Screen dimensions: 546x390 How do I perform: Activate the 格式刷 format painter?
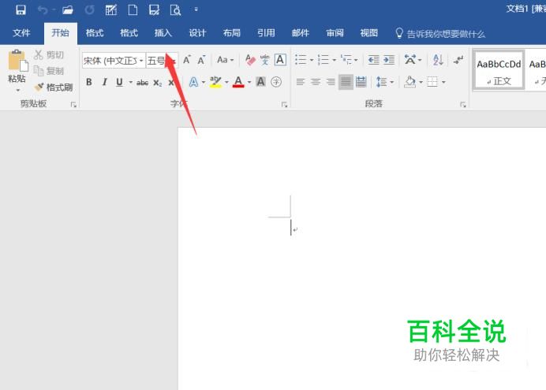tap(54, 87)
